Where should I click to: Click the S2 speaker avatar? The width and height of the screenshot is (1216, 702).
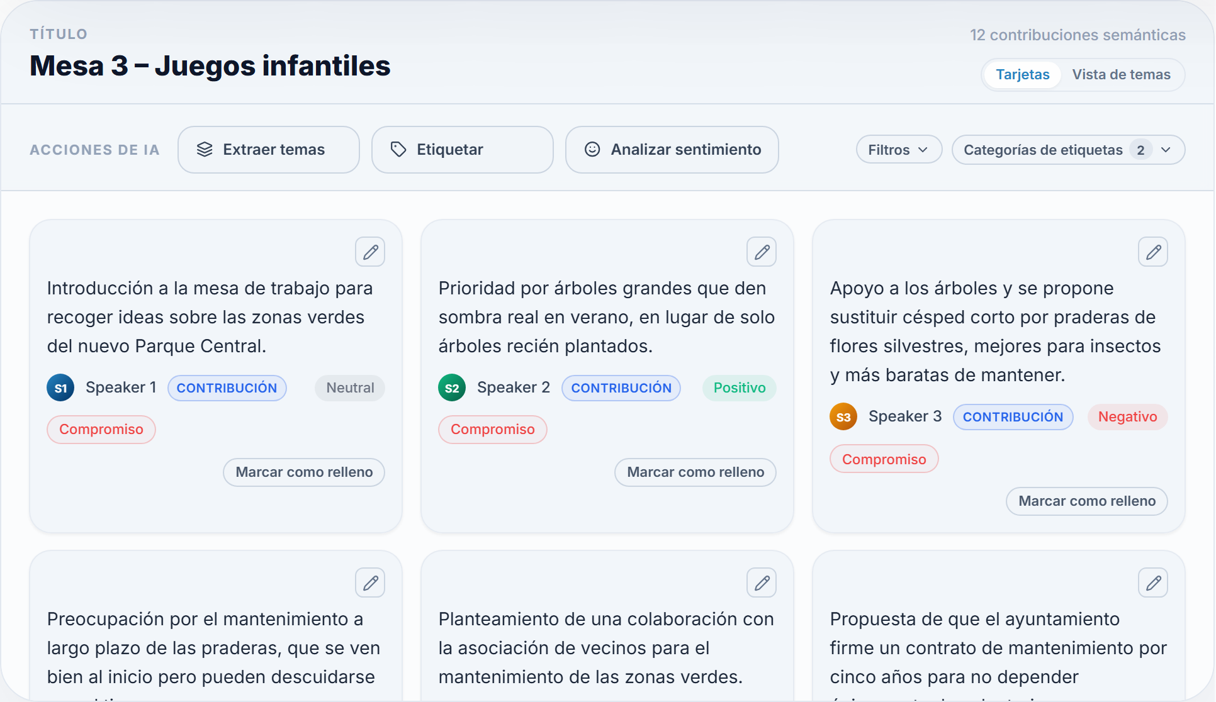coord(452,387)
